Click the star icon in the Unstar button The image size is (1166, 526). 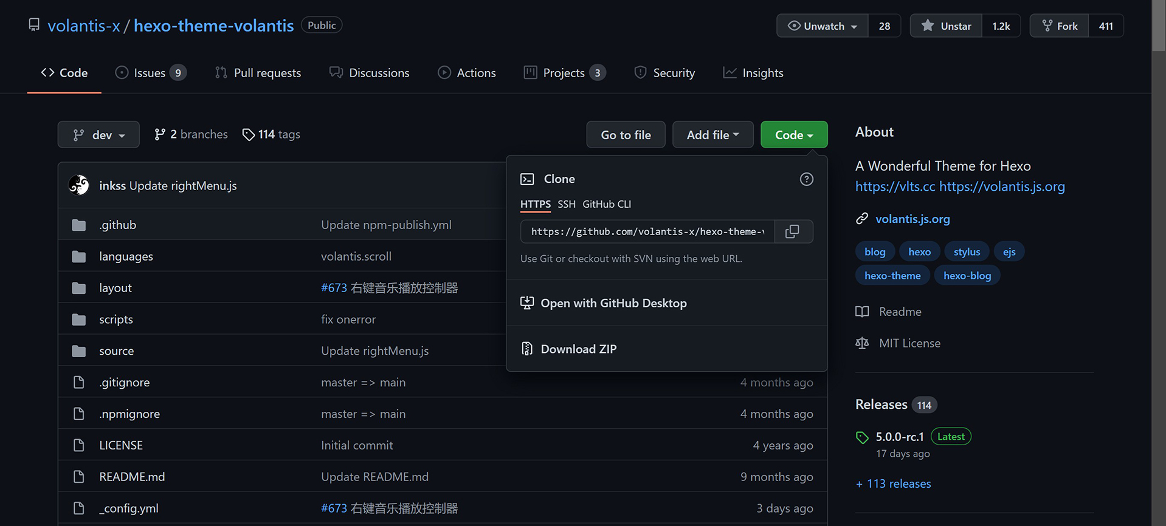[x=927, y=26]
